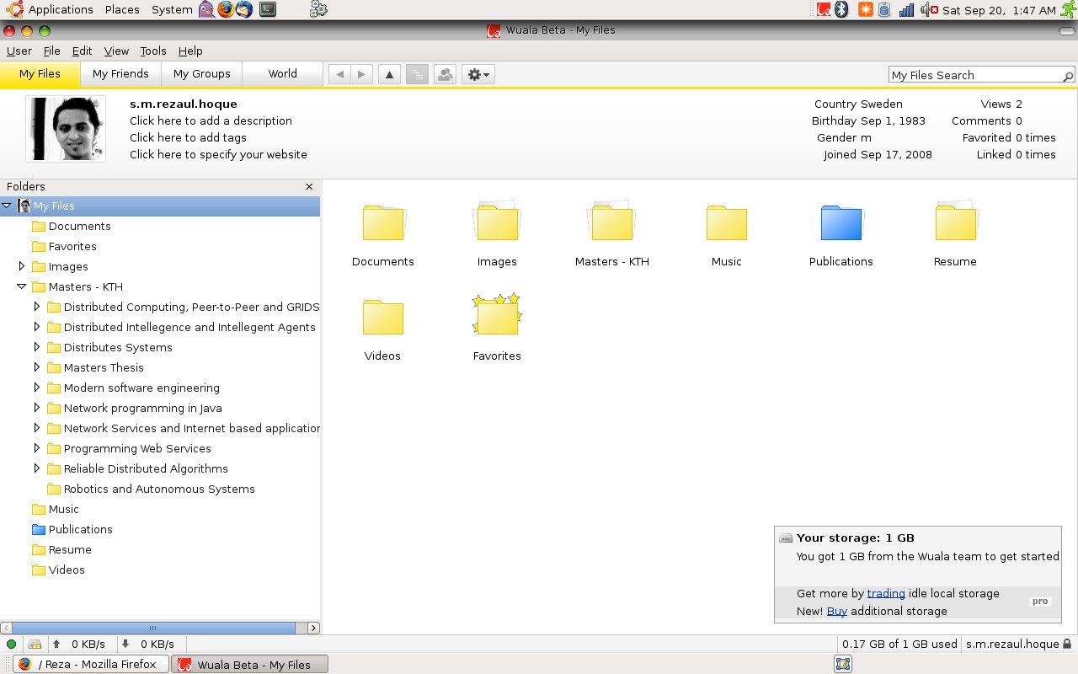Viewport: 1078px width, 674px height.
Task: Click the green connection status indicator
Action: 11,645
